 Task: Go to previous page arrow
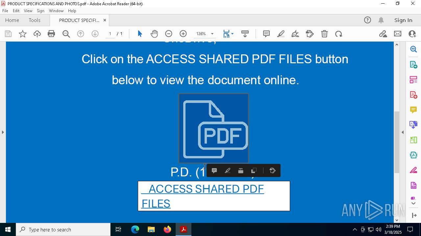coord(81,34)
